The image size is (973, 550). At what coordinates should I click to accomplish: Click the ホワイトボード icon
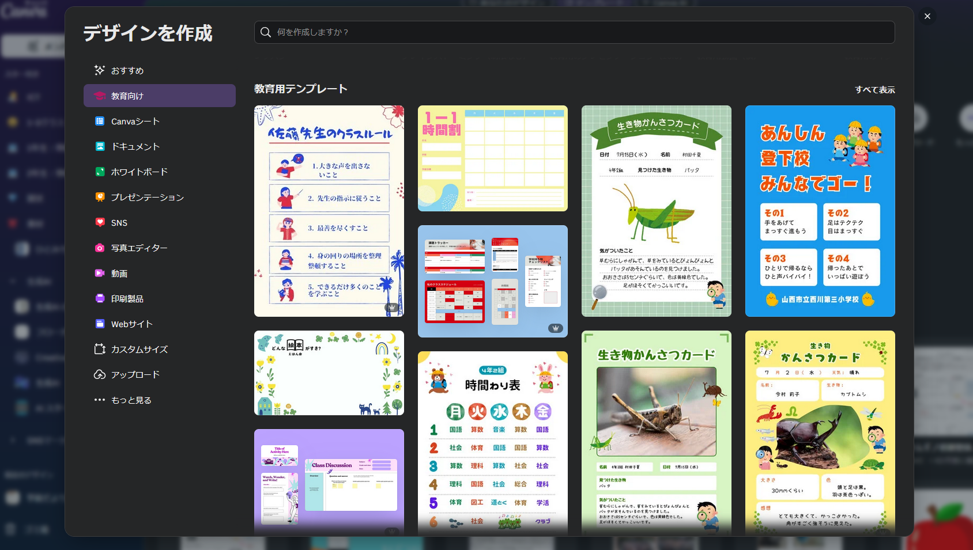(x=100, y=172)
